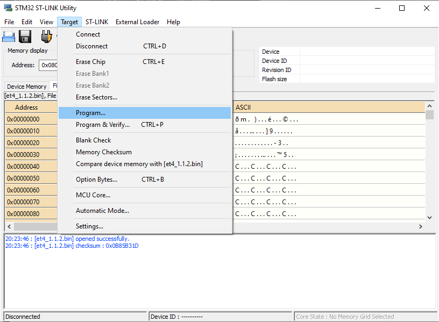This screenshot has width=439, height=322.
Task: Open Settings... from the Target menu
Action: click(x=145, y=226)
